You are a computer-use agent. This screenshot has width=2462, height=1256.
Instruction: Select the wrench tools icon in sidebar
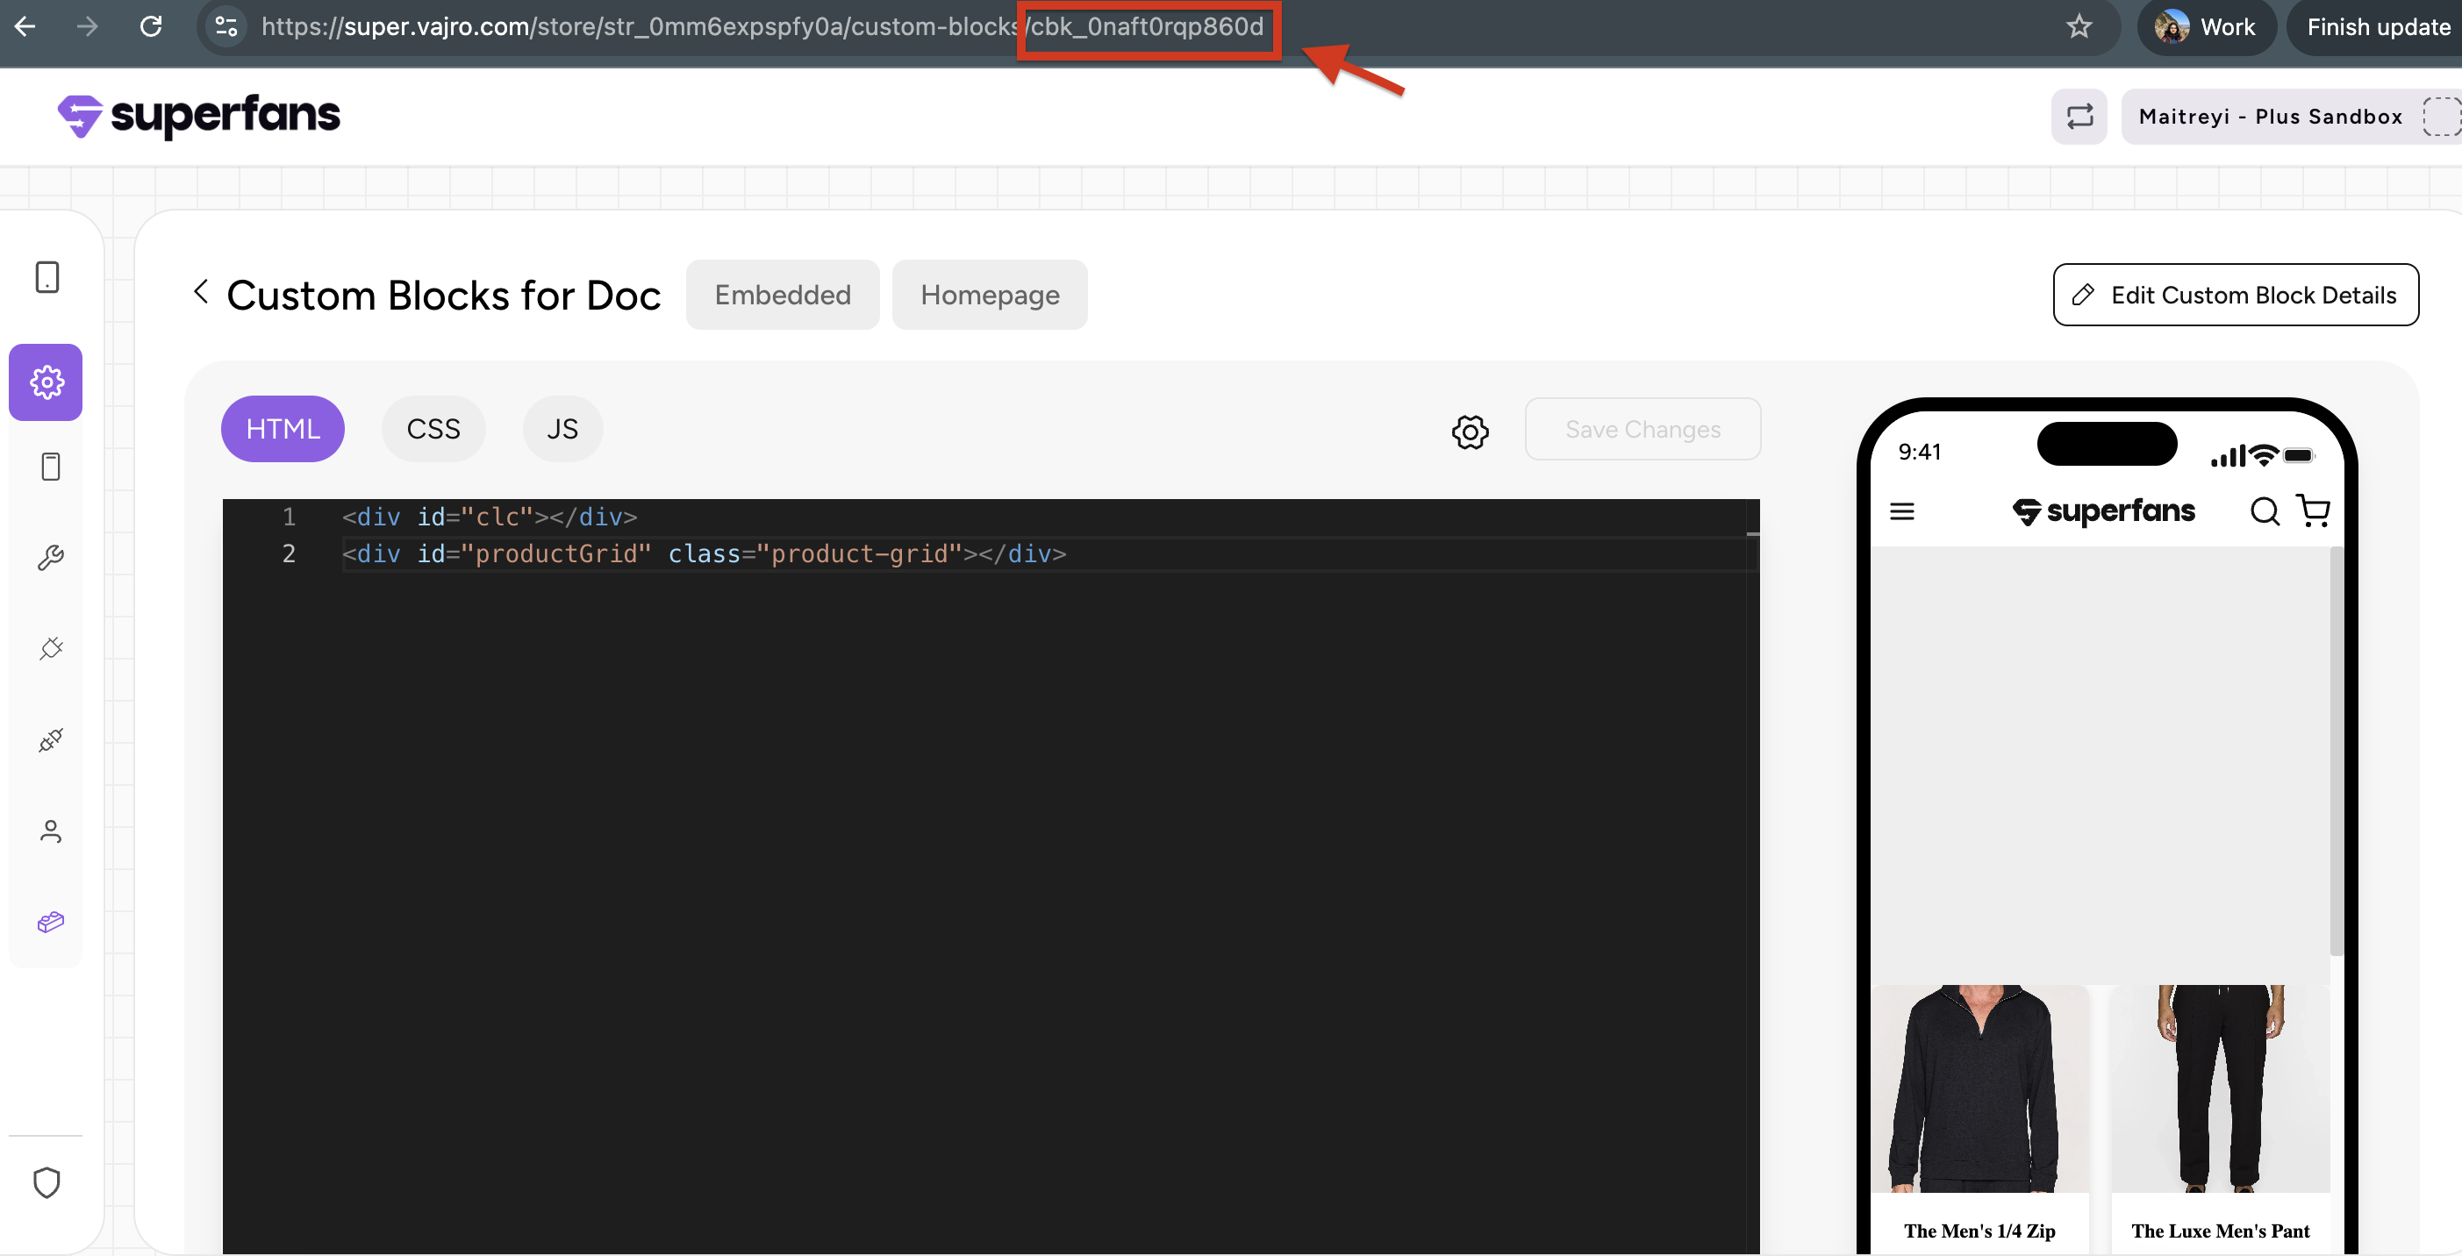tap(51, 557)
